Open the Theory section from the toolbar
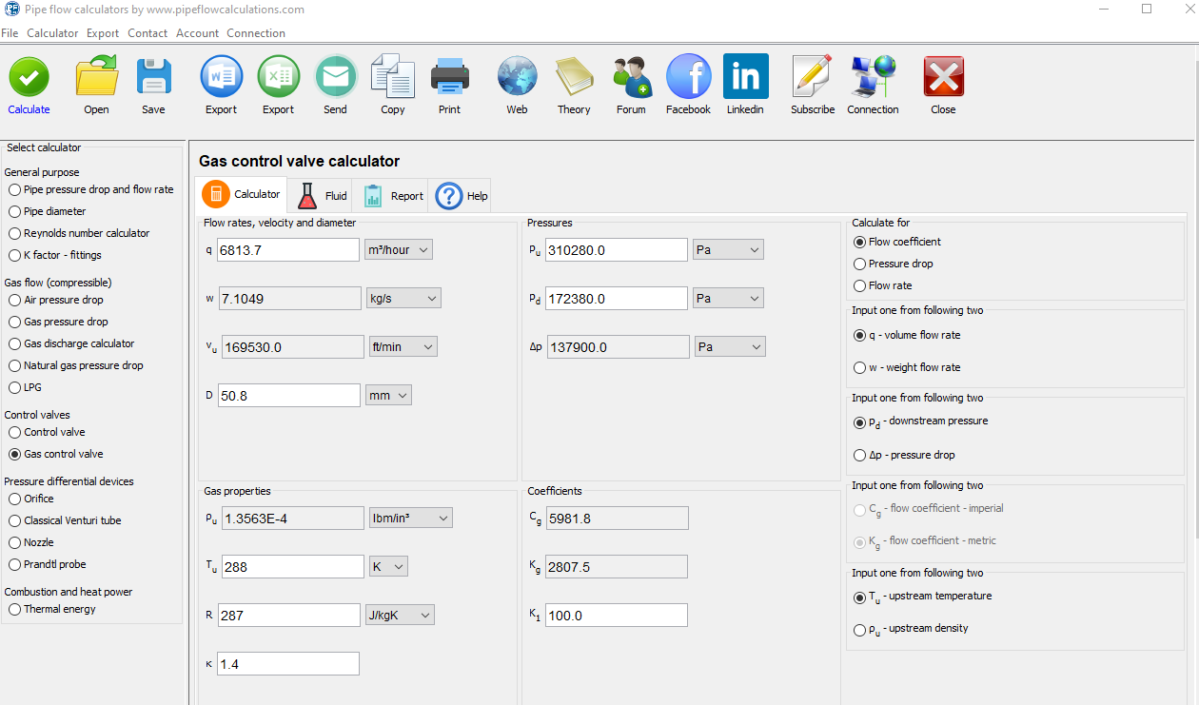 574,76
